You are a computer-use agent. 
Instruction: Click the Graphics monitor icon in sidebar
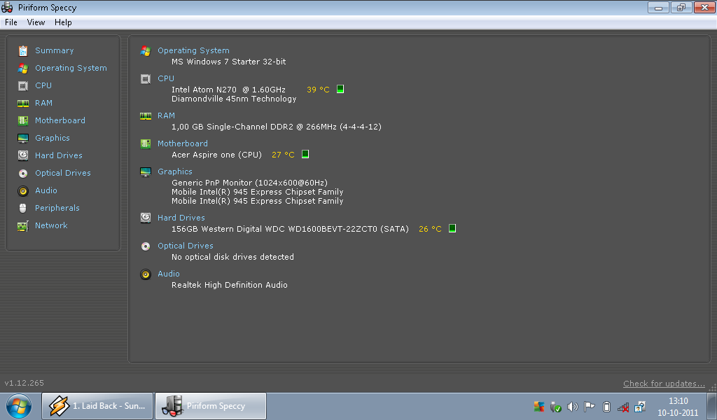(23, 138)
